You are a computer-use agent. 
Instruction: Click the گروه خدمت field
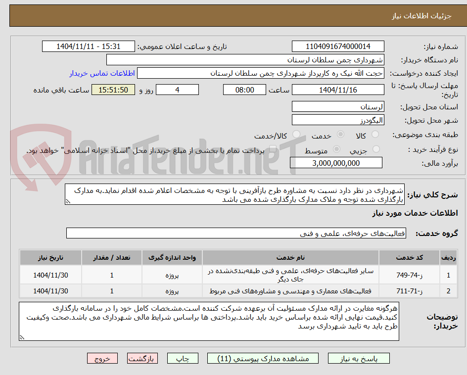click(x=236, y=233)
